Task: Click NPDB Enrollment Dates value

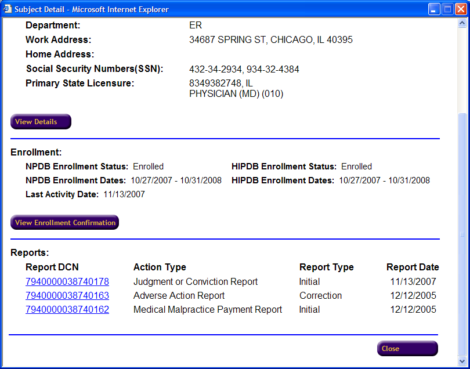Action: (x=176, y=180)
